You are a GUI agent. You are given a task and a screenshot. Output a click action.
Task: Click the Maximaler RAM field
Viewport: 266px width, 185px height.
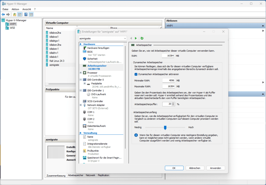tap(169, 86)
